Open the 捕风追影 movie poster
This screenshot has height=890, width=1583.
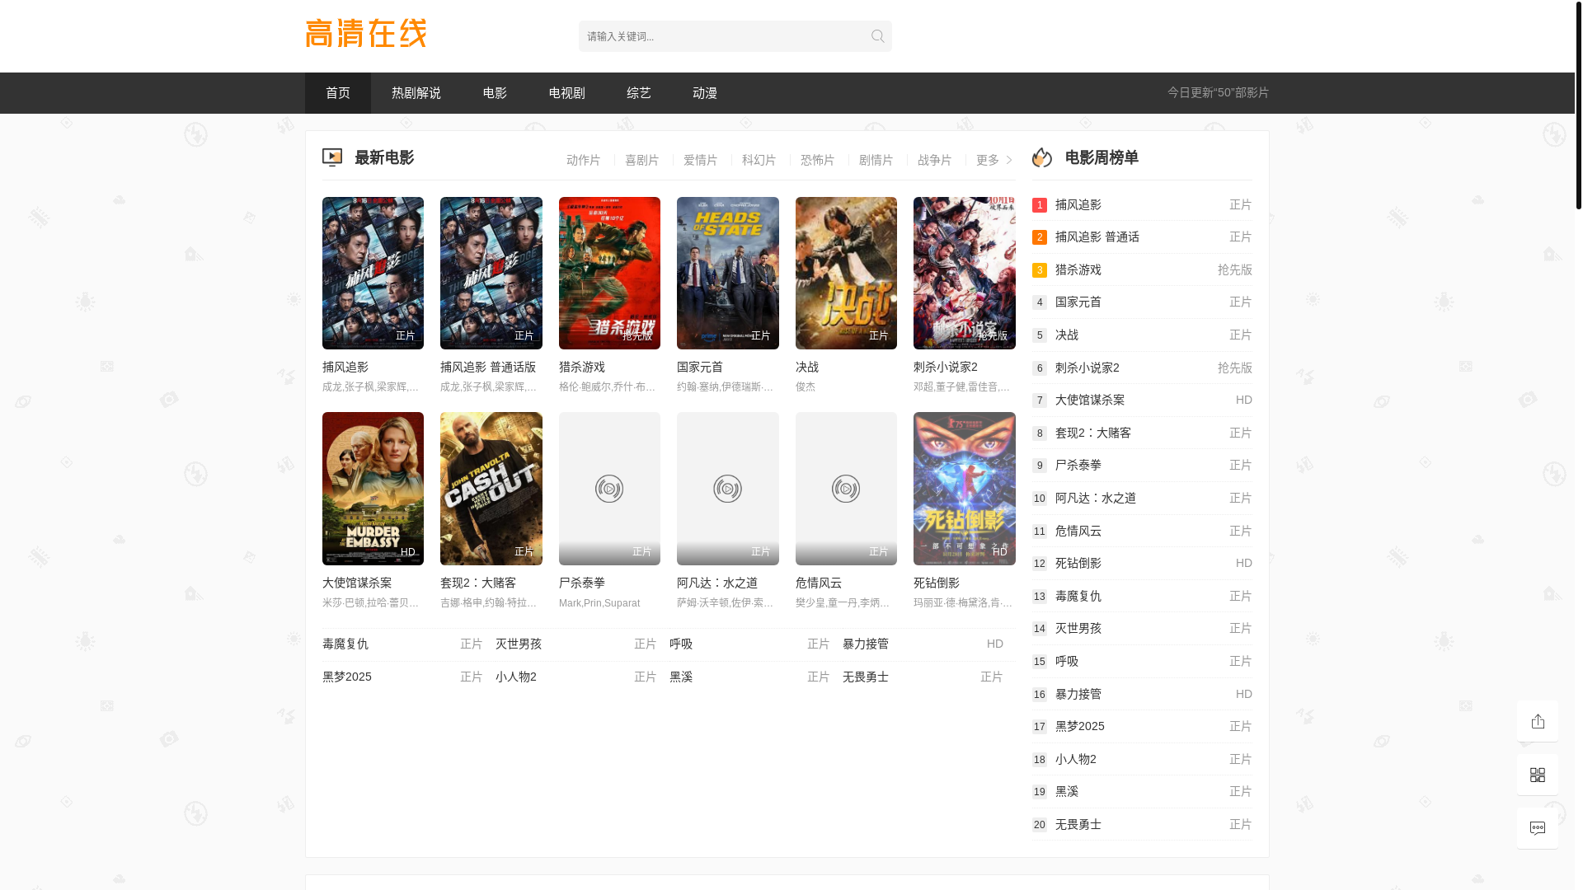(x=373, y=273)
